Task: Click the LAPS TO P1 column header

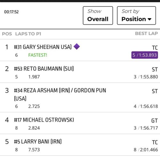Action: click(28, 34)
